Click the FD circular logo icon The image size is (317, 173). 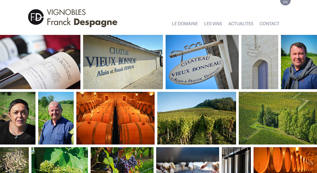pos(36,17)
